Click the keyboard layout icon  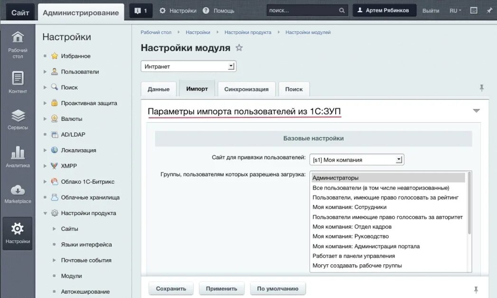tap(474, 10)
